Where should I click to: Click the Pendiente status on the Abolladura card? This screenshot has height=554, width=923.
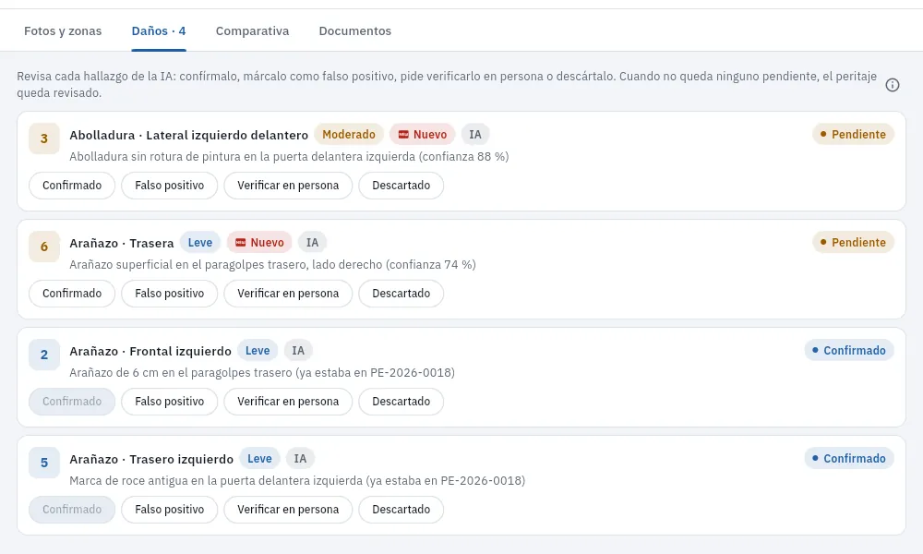coord(853,134)
